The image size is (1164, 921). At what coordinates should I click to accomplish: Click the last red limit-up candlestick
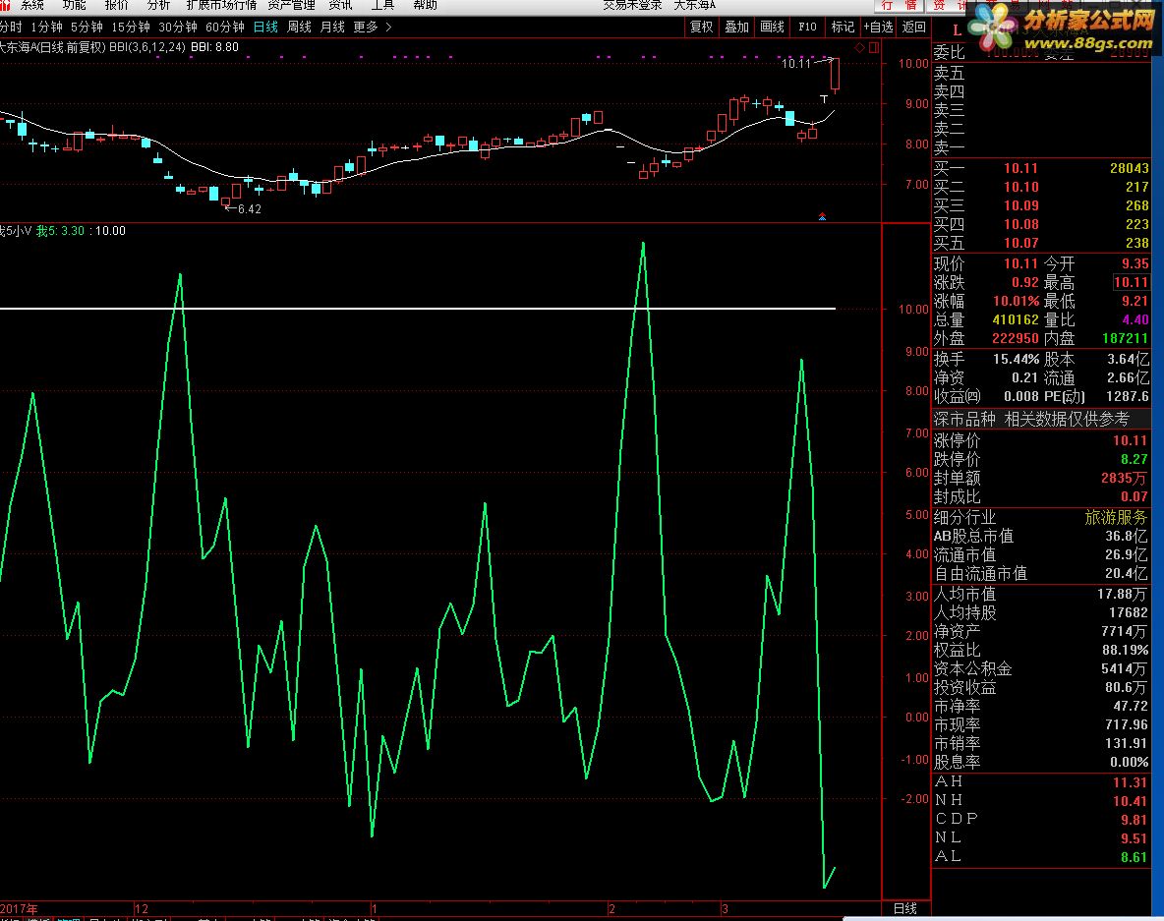(835, 74)
